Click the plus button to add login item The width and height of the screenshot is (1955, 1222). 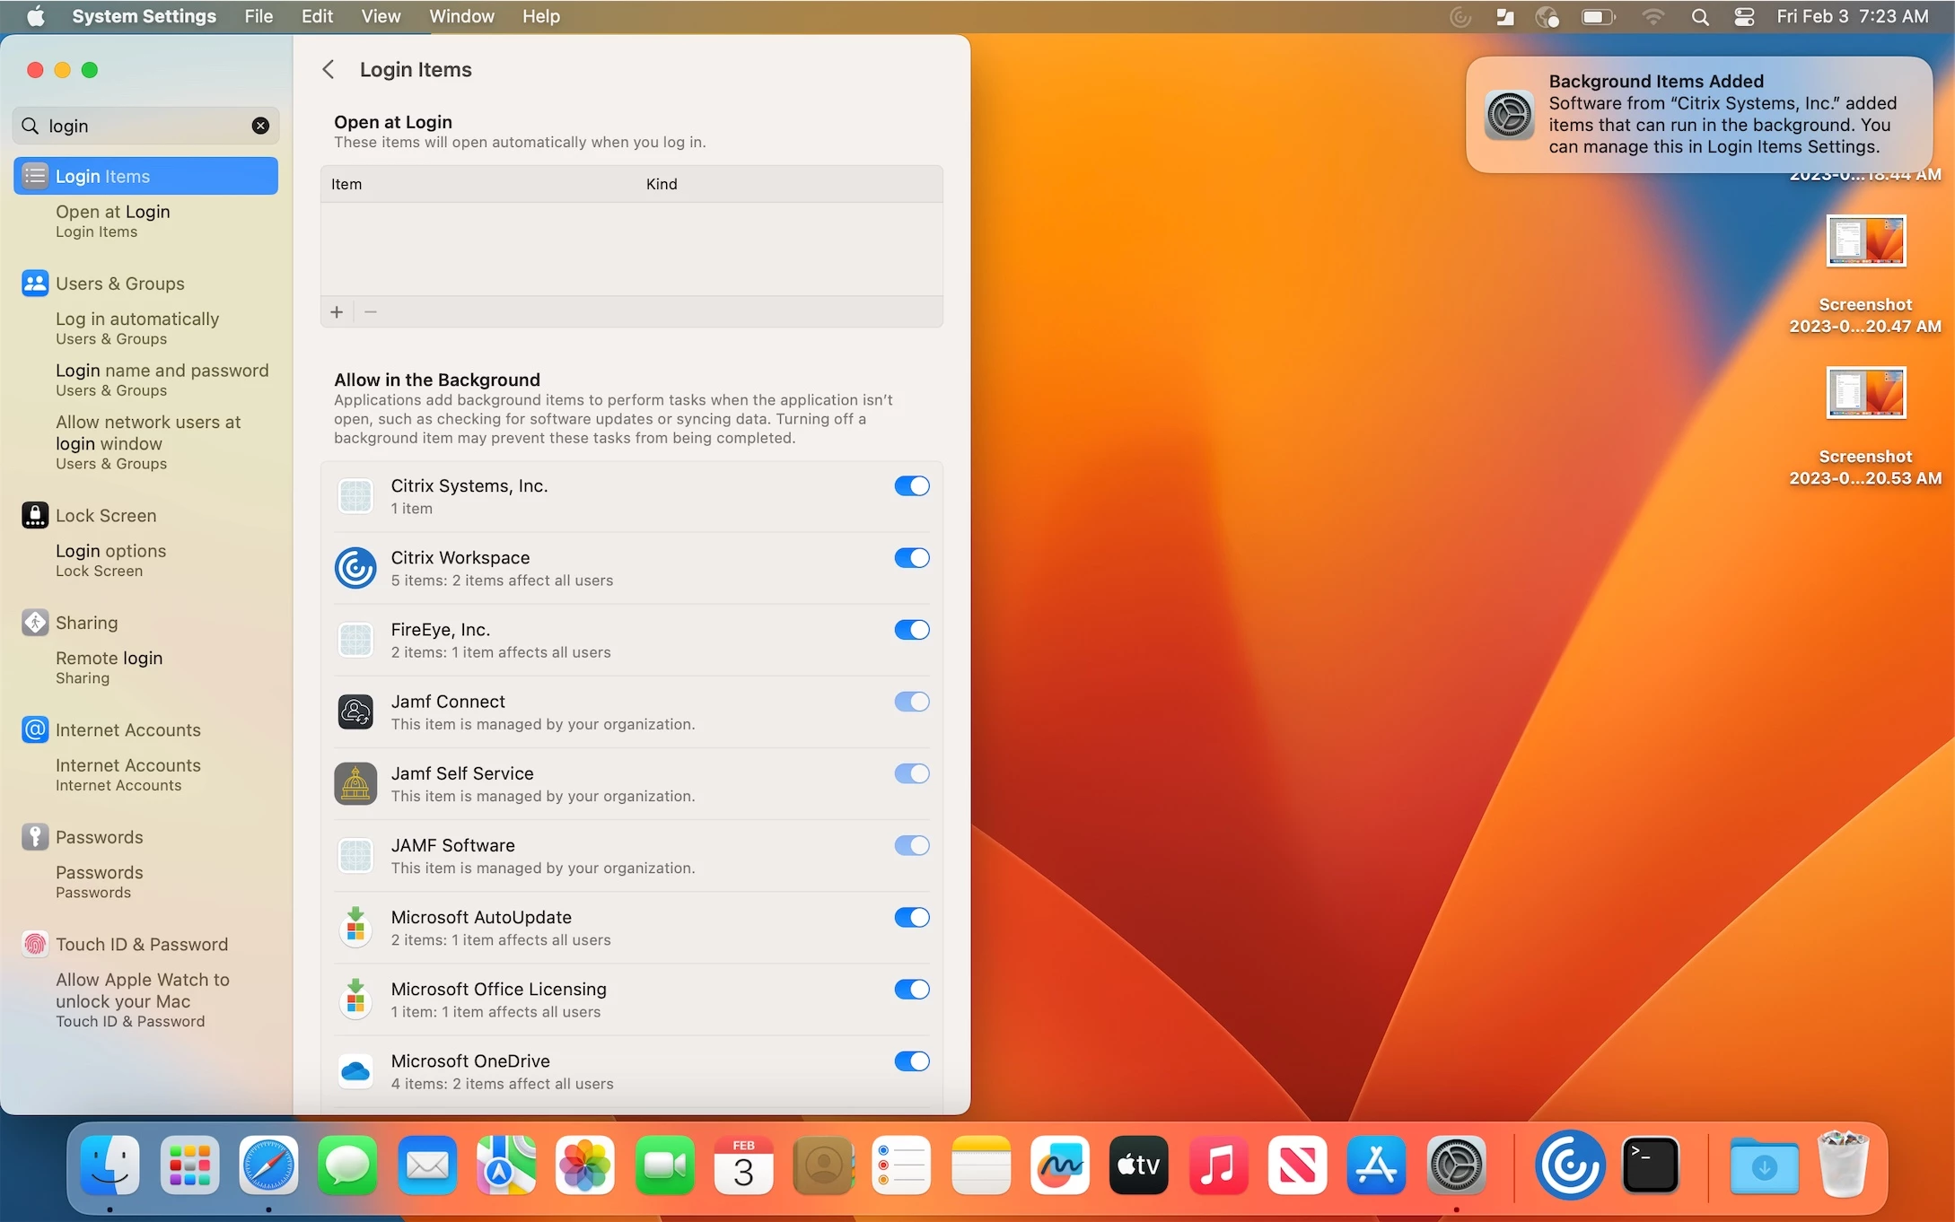(337, 312)
